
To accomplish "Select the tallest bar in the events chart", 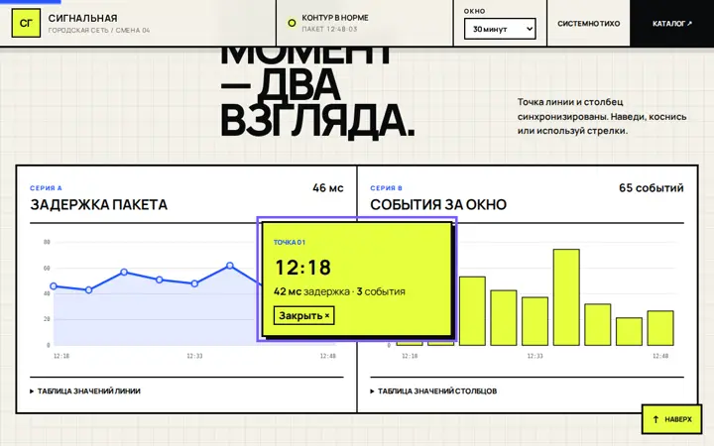I will pyautogui.click(x=566, y=297).
